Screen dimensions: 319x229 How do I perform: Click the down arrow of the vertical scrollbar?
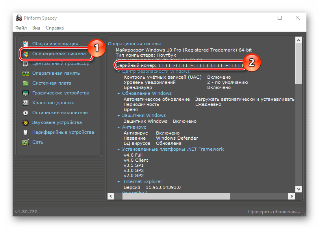pos(299,188)
